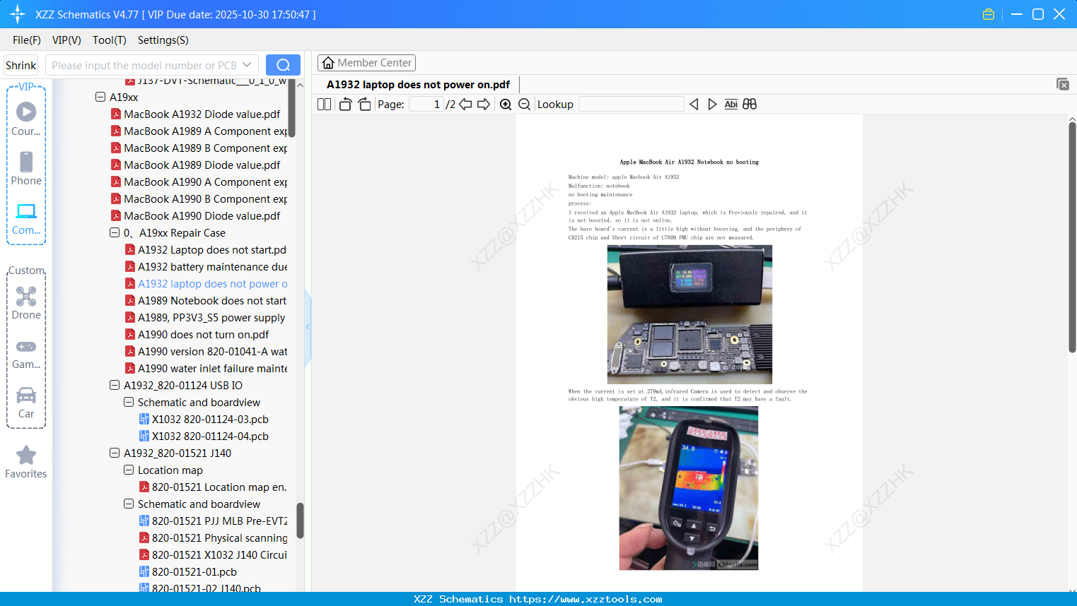
Task: Open the File(F) menu
Action: tap(27, 40)
